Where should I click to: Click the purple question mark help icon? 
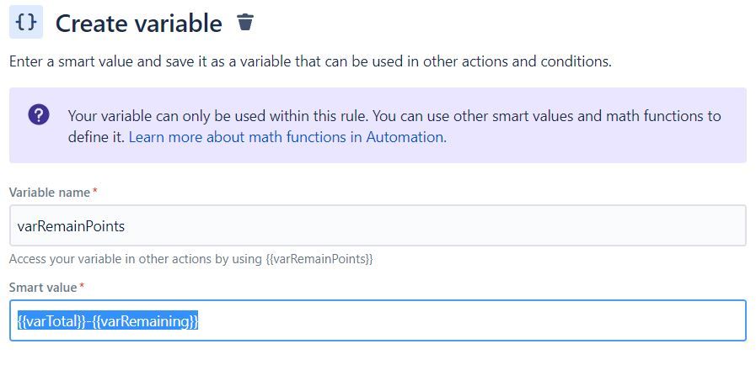(x=39, y=115)
